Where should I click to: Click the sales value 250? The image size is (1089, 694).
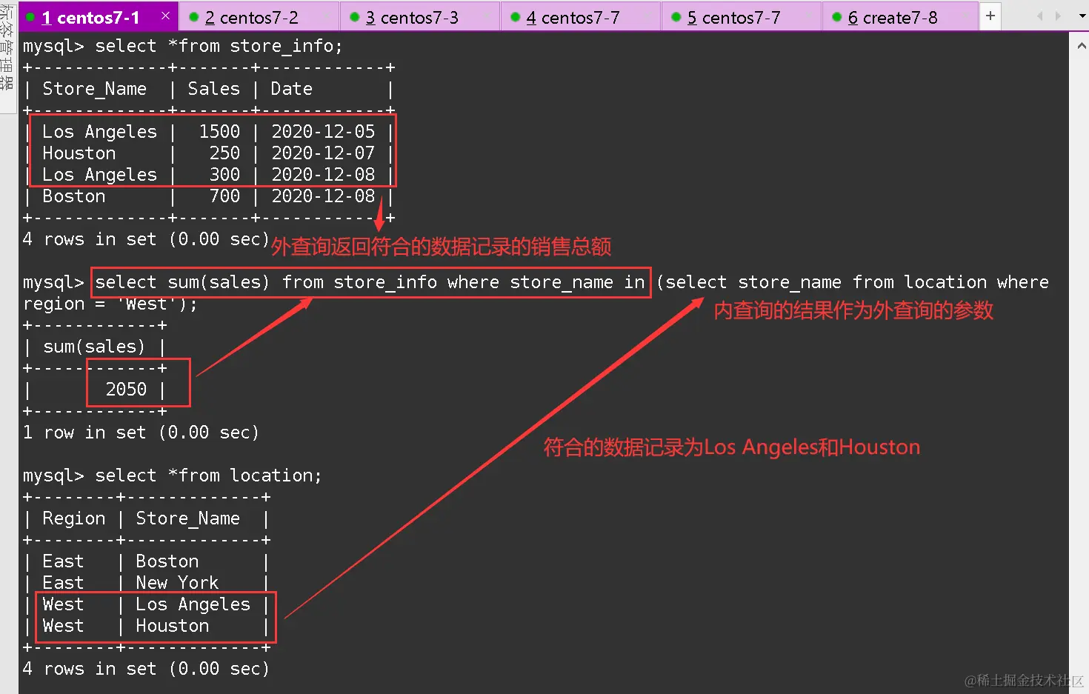pyautogui.click(x=224, y=153)
